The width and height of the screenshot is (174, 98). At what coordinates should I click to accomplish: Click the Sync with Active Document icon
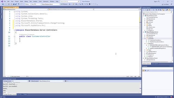click(156, 10)
